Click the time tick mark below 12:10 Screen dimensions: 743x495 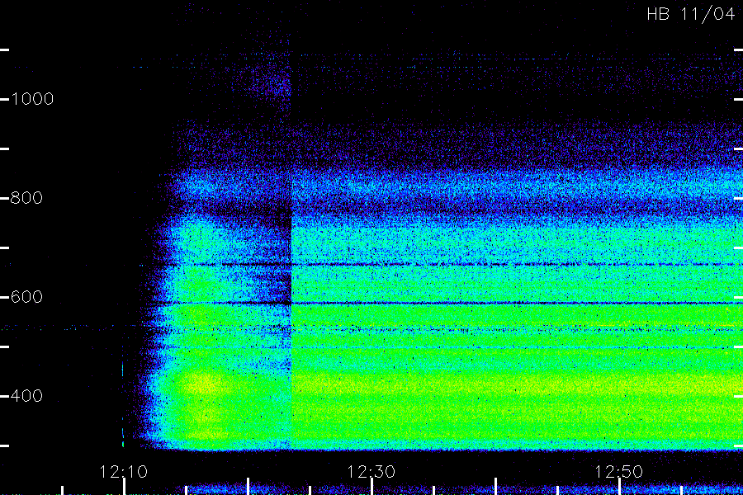point(124,487)
